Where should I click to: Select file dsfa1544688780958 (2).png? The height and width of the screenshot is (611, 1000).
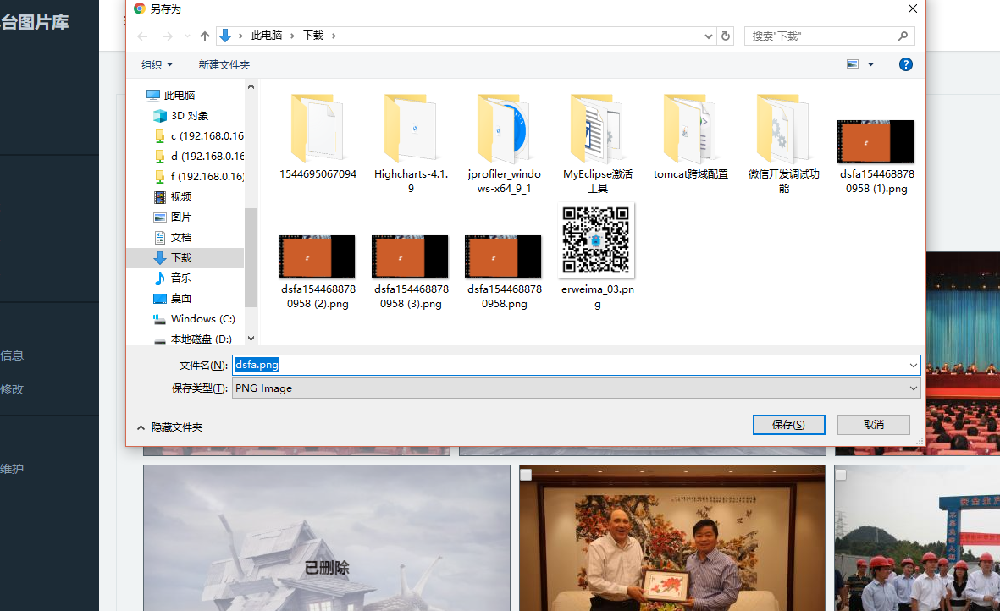click(x=318, y=272)
